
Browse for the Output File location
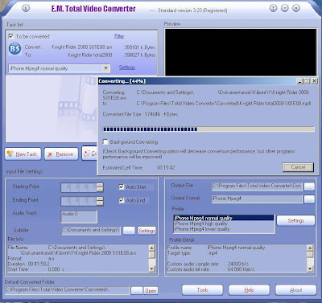click(309, 186)
